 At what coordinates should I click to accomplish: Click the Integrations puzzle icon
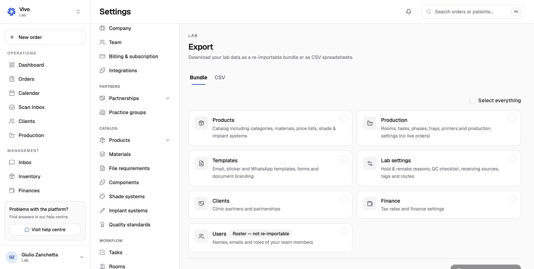point(102,70)
